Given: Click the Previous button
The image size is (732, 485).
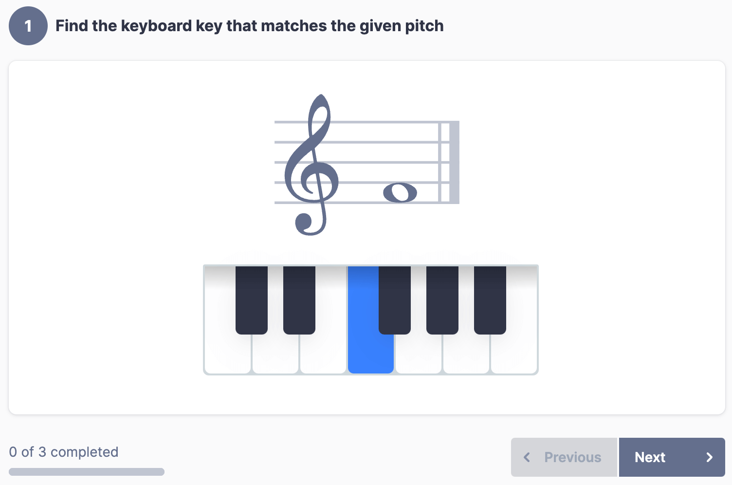Looking at the screenshot, I should 563,457.
